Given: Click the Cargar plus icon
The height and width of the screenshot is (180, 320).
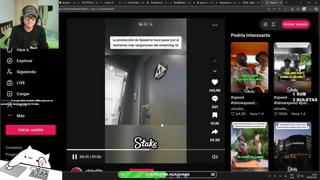Looking at the screenshot, I should tap(9, 94).
